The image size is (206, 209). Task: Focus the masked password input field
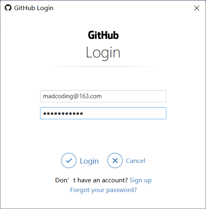click(103, 113)
